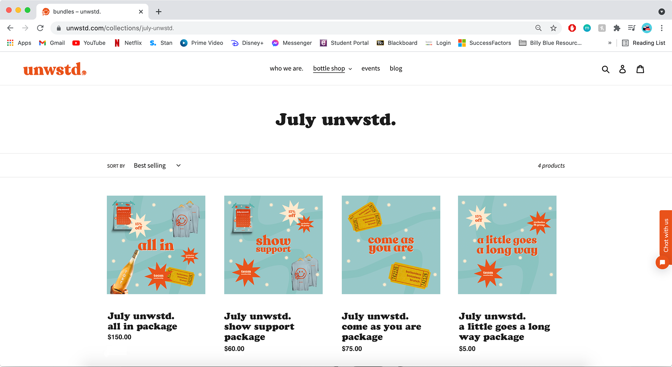Click the browser forward arrow

(x=25, y=28)
